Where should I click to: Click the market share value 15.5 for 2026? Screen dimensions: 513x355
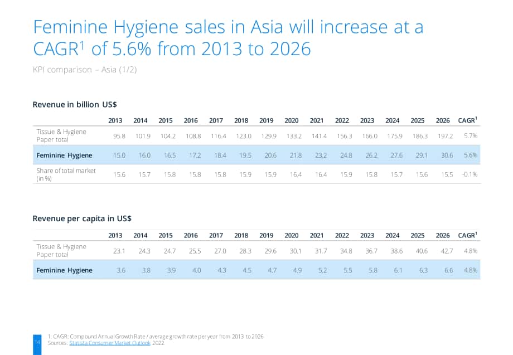tap(447, 174)
